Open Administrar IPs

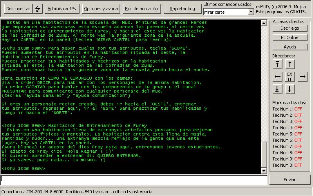62,9
